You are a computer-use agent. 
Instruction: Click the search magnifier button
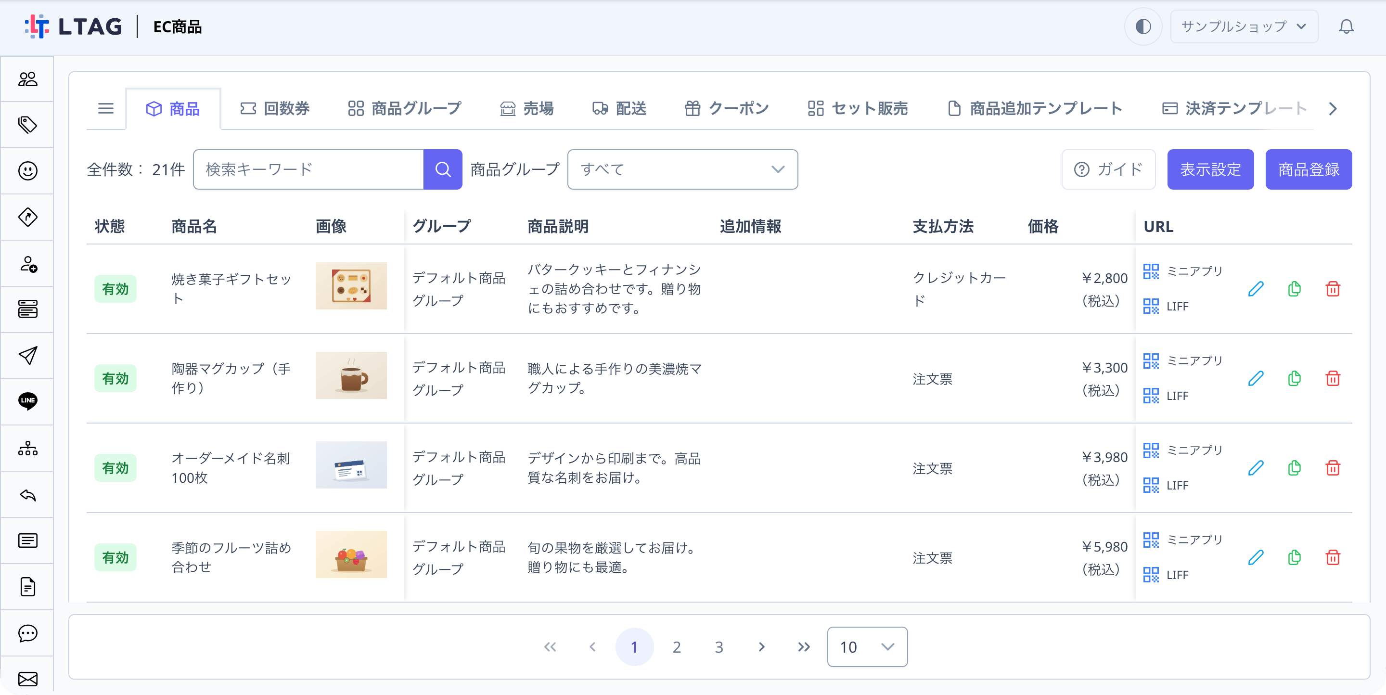[x=443, y=169]
